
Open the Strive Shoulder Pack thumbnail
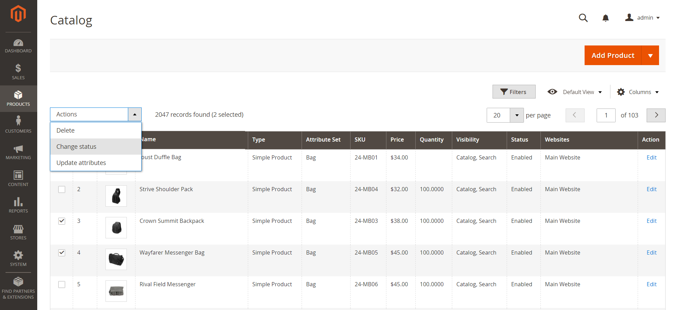[116, 196]
